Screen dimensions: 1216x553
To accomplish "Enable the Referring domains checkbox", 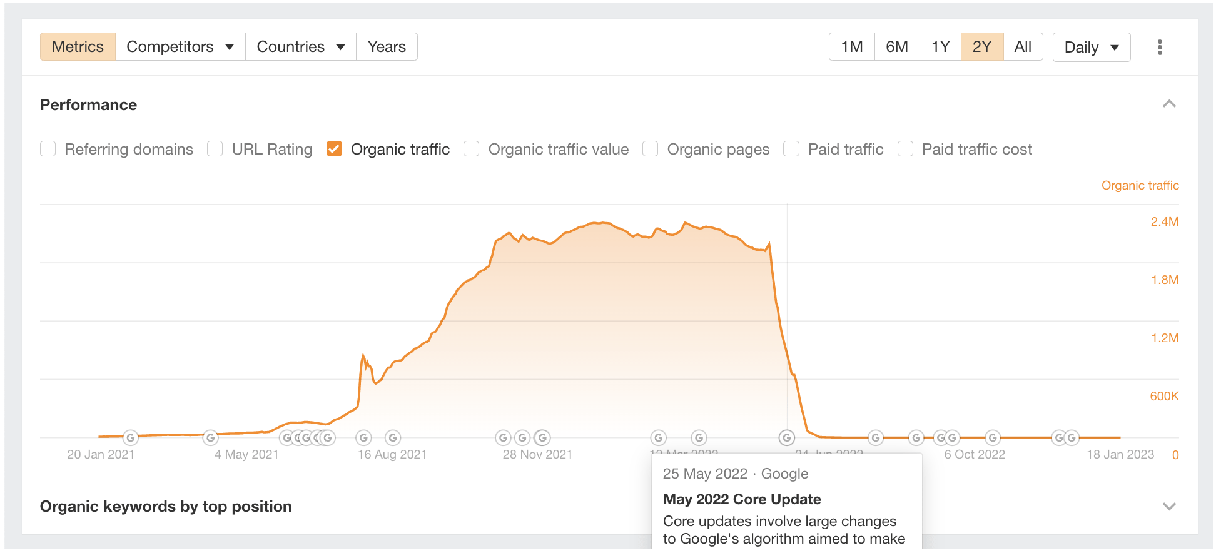I will click(x=48, y=149).
